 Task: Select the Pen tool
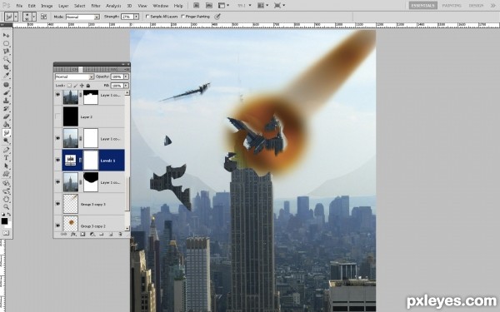(6, 150)
